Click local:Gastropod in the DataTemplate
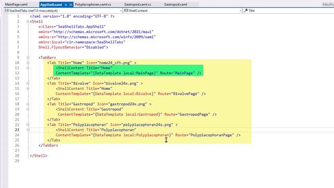The height and width of the screenshot is (188, 334). pyautogui.click(x=142, y=114)
